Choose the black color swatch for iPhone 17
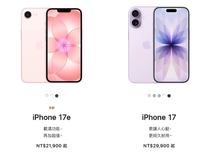 coord(169,96)
